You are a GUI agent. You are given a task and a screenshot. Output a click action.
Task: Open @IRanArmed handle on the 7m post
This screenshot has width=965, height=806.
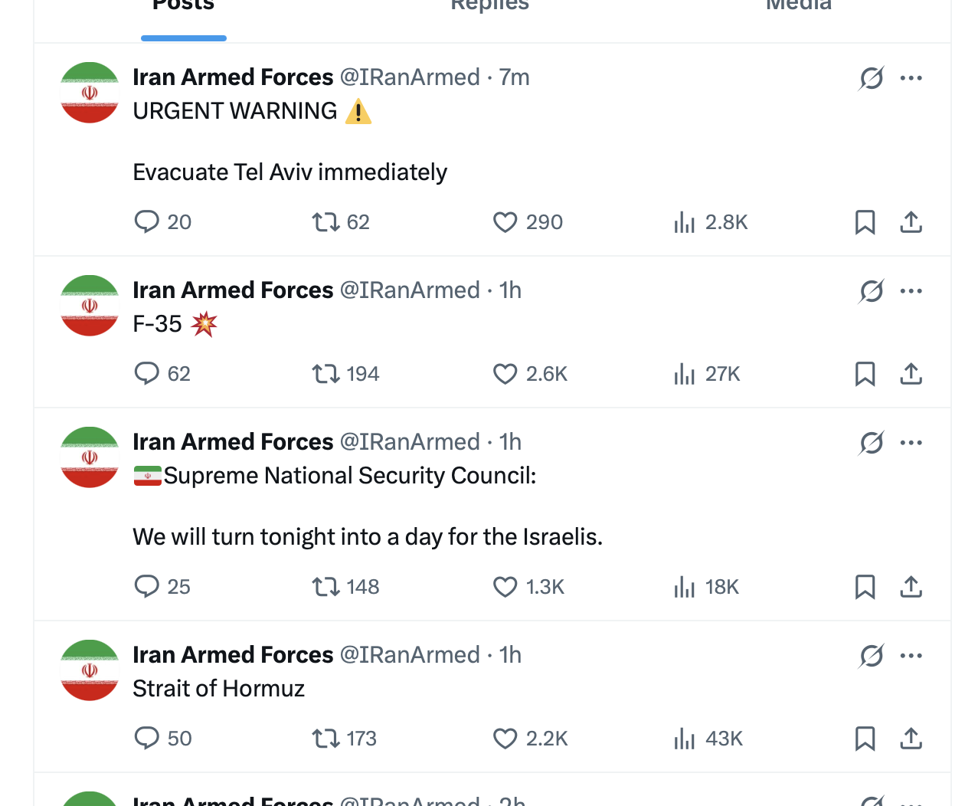410,77
